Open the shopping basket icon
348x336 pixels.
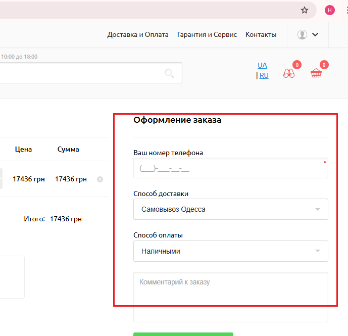pyautogui.click(x=316, y=73)
